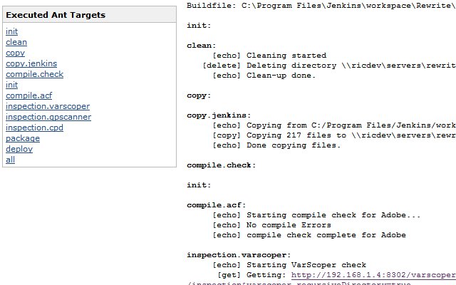456x285 pixels.
Task: Go to the package target link
Action: click(23, 138)
